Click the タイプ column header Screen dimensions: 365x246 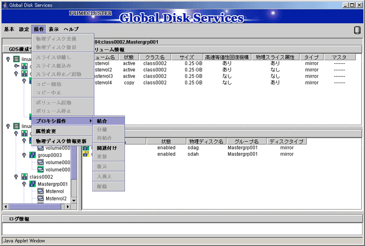point(312,57)
